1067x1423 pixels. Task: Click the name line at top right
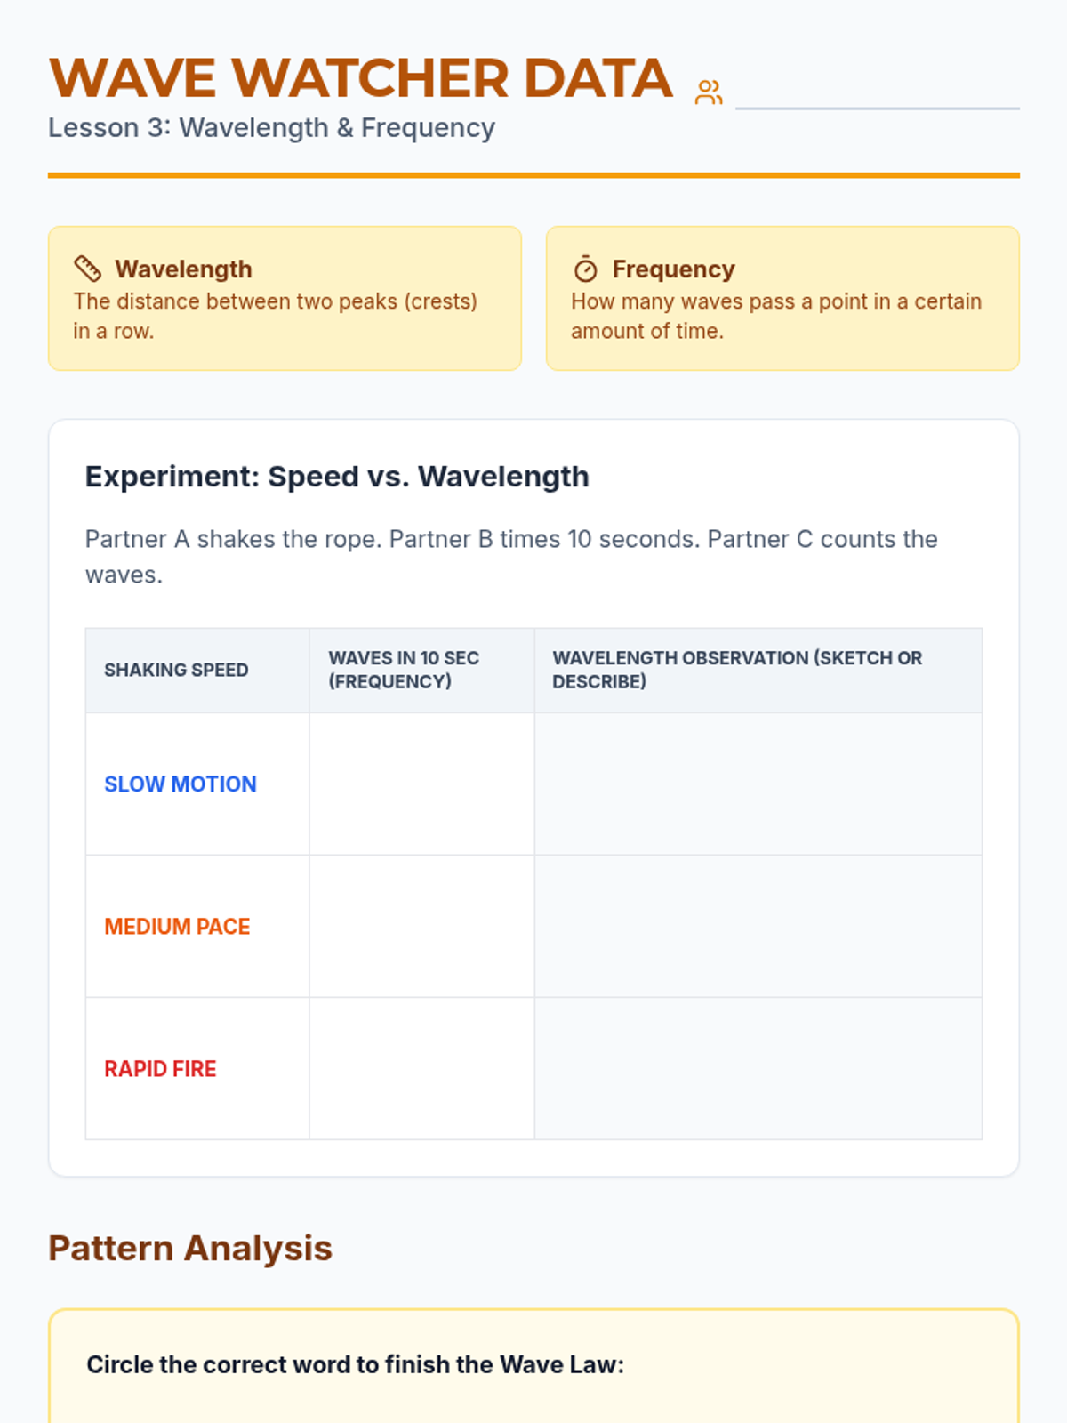[877, 96]
